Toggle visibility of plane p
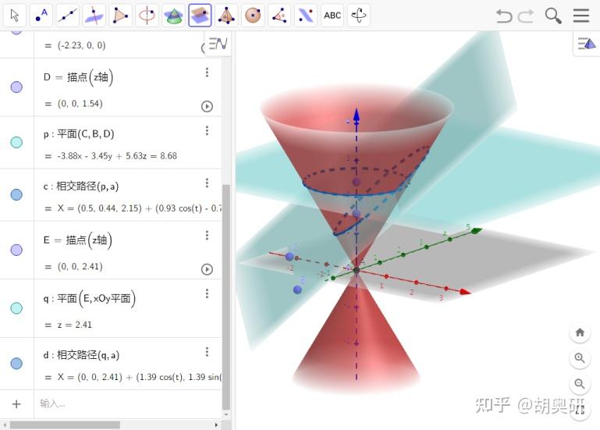Screen dimensions: 600x430 click(x=16, y=143)
